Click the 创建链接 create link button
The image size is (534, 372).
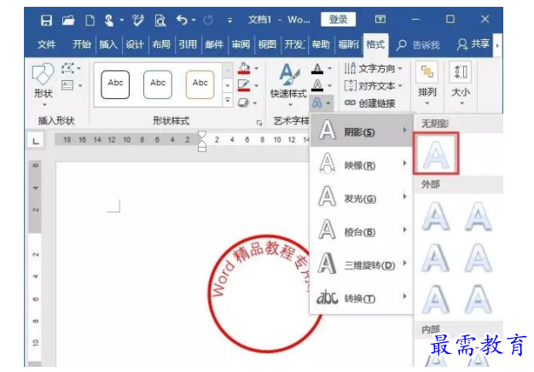[370, 102]
